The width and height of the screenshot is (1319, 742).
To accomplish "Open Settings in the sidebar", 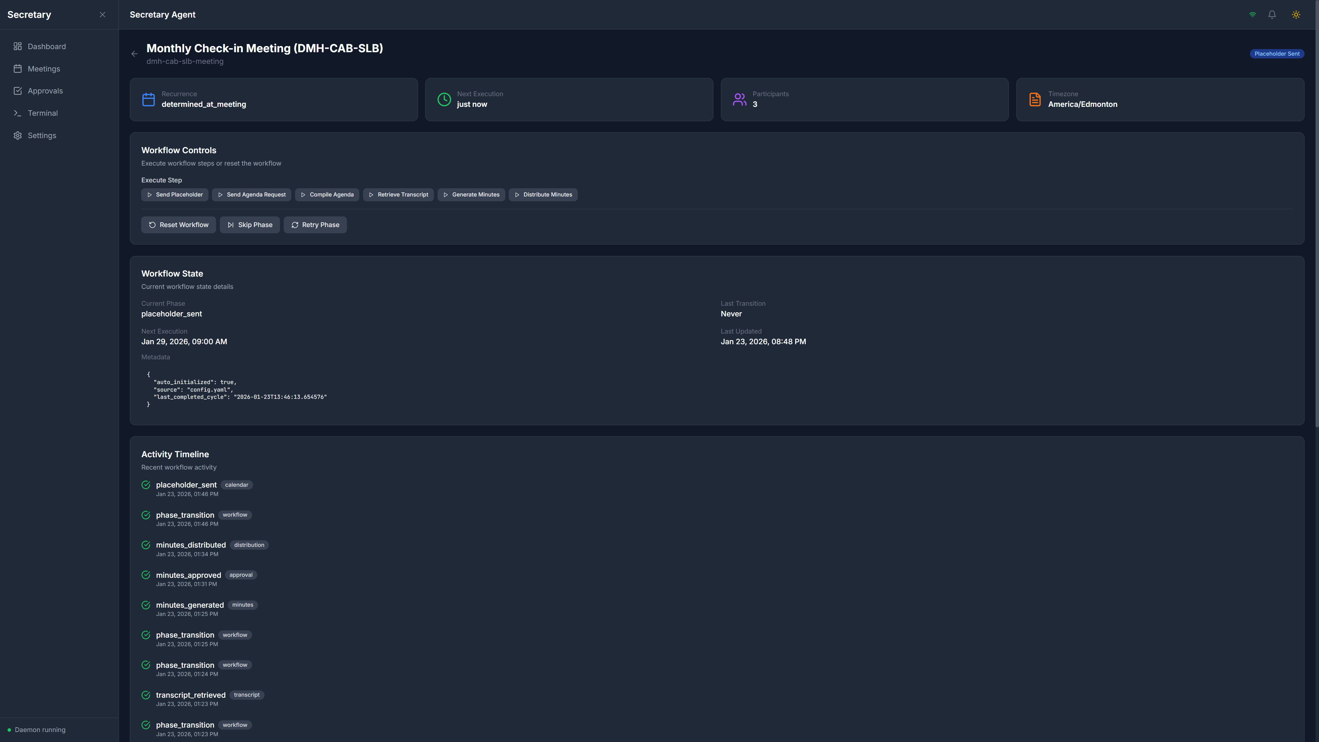I will (x=42, y=135).
